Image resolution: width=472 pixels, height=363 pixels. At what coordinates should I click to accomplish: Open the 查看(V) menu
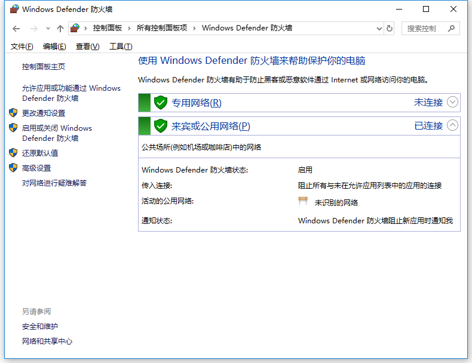(x=87, y=47)
